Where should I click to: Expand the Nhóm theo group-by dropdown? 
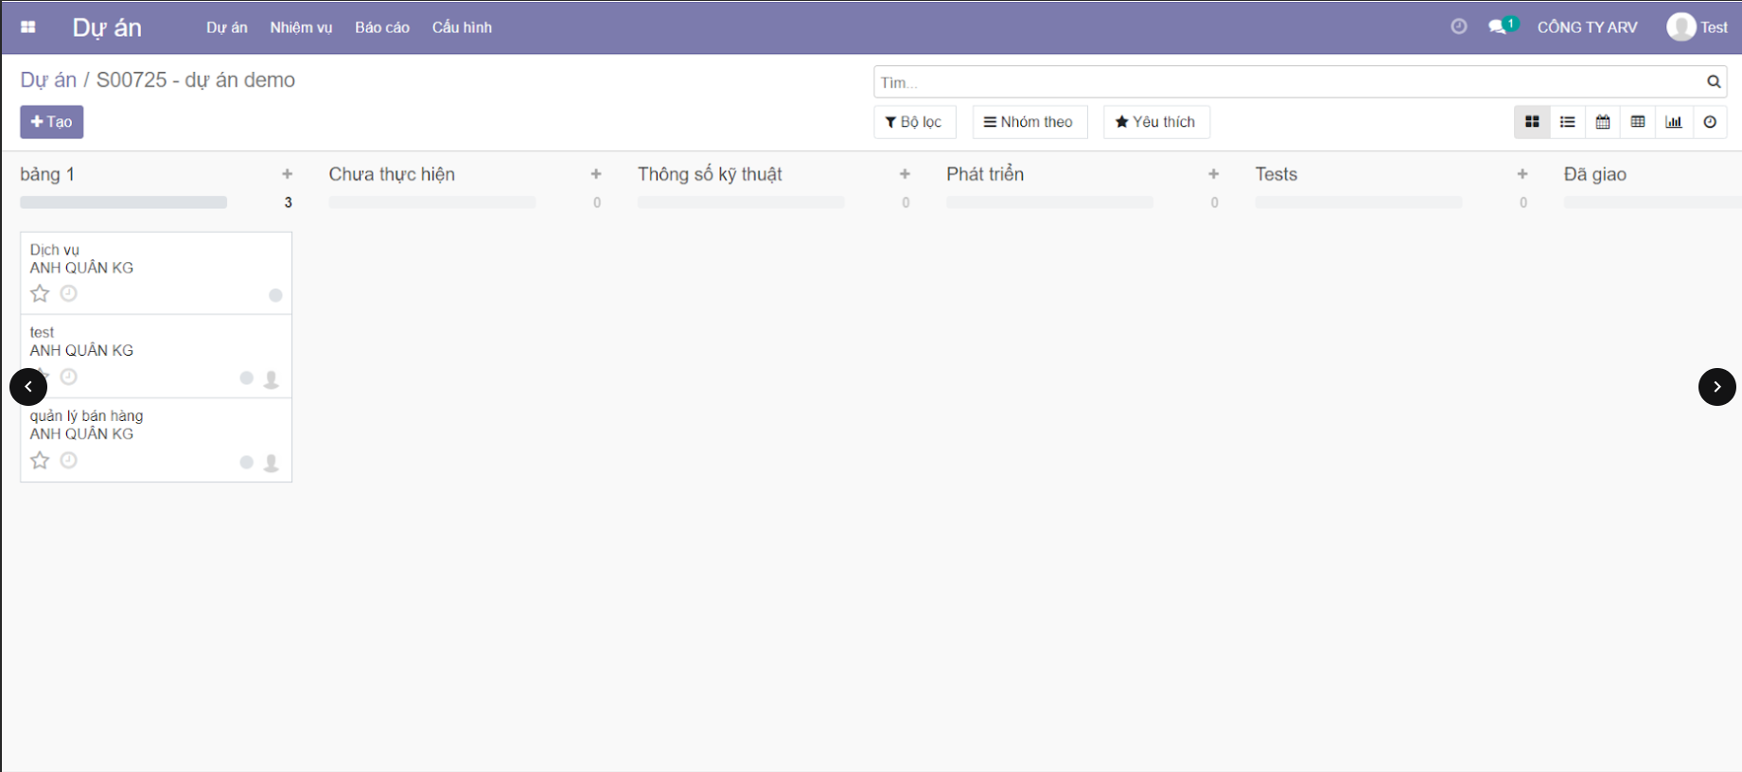click(x=1029, y=122)
